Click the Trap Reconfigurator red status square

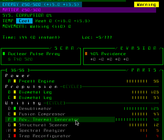click(15, 136)
